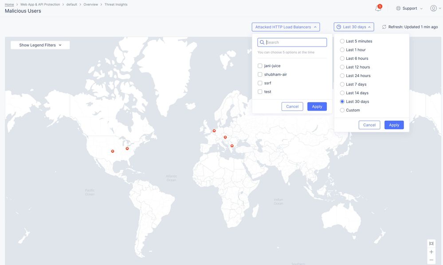
Task: Click the Support globe icon
Action: click(x=398, y=8)
